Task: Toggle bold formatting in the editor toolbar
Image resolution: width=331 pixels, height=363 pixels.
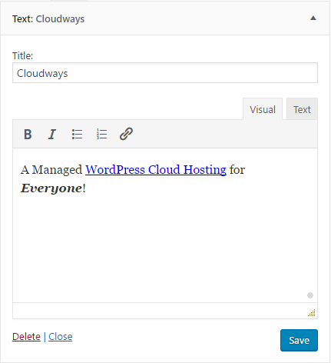Action: pyautogui.click(x=28, y=134)
